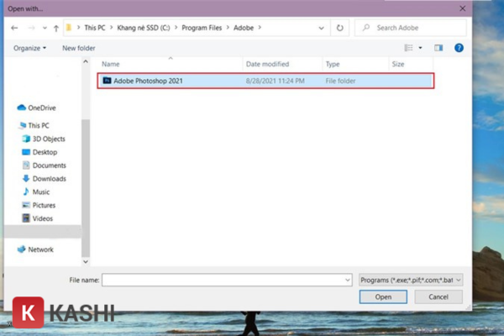Select Program Files breadcrumb

[202, 28]
